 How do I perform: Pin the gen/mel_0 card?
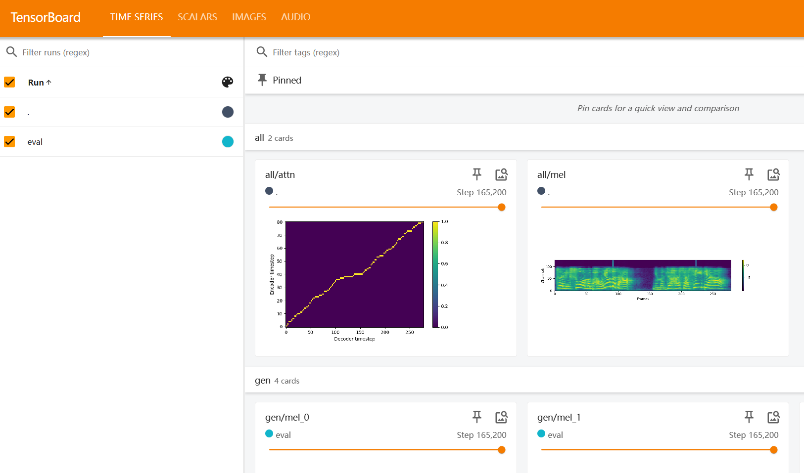477,417
